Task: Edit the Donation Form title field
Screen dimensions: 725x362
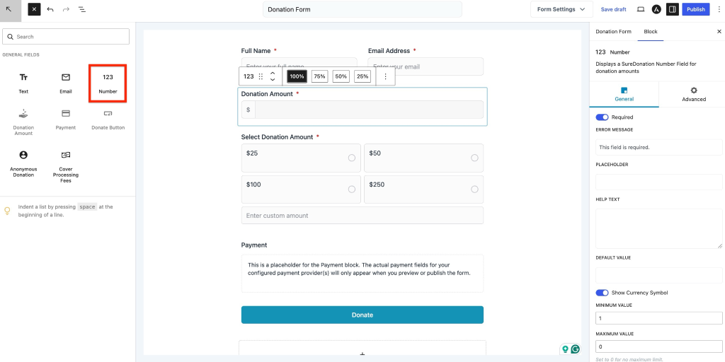Action: 362,9
